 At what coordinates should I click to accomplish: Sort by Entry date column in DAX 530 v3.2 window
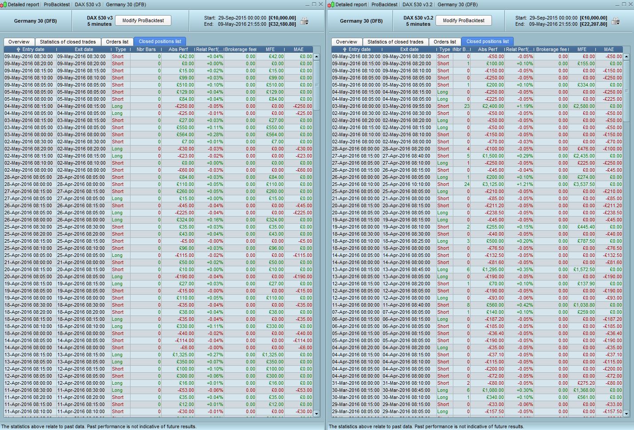[357, 49]
